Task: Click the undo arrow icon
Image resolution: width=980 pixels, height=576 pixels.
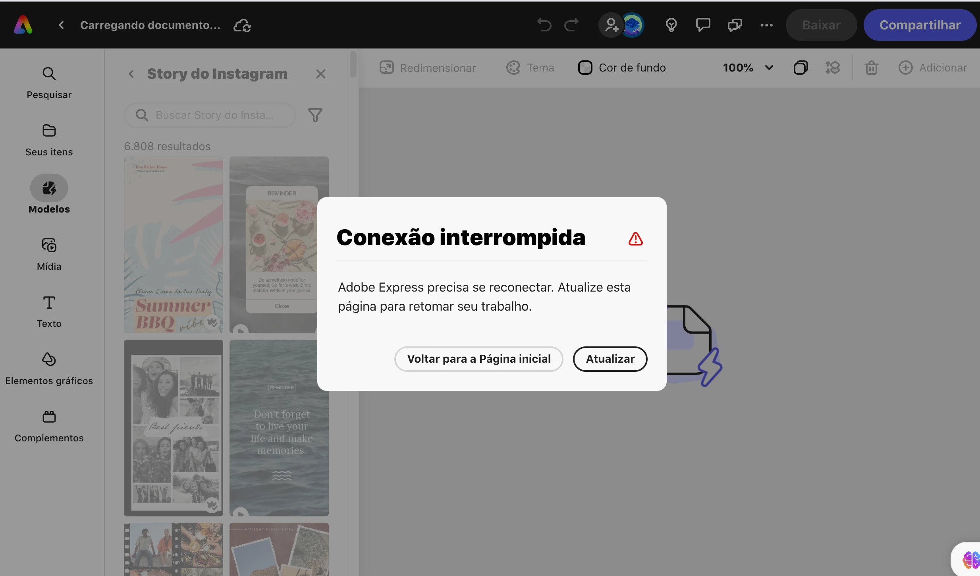Action: (x=544, y=25)
